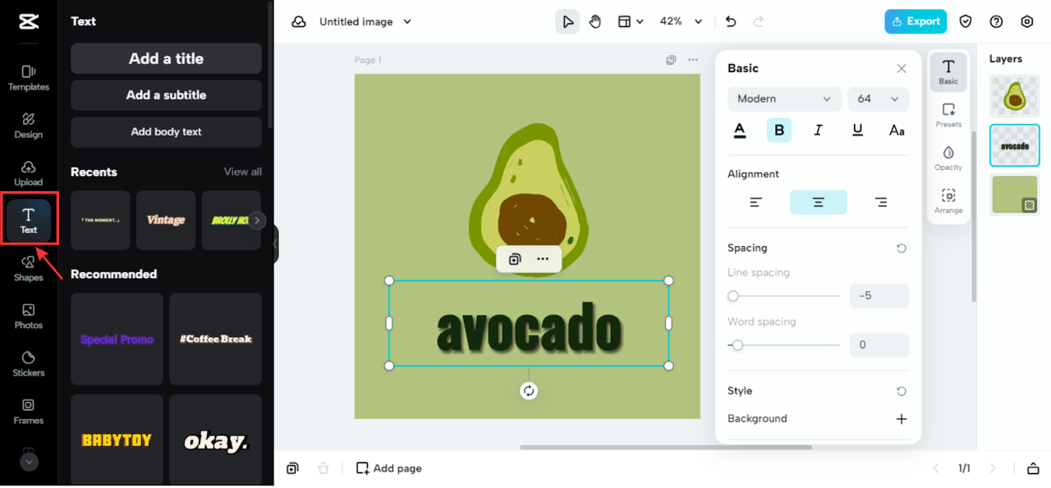Expand more sidebar tools with down chevron

pyautogui.click(x=29, y=462)
